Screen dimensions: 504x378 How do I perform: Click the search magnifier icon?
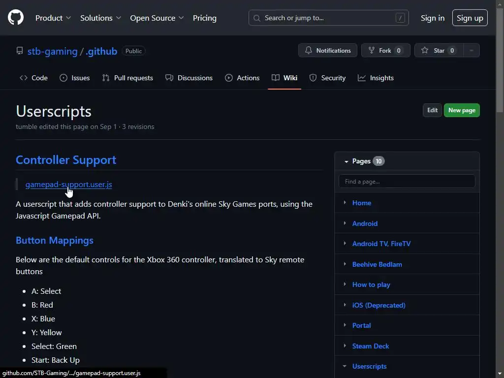click(x=256, y=18)
